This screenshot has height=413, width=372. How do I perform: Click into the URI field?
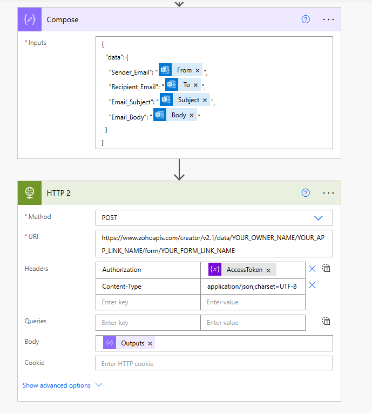214,244
